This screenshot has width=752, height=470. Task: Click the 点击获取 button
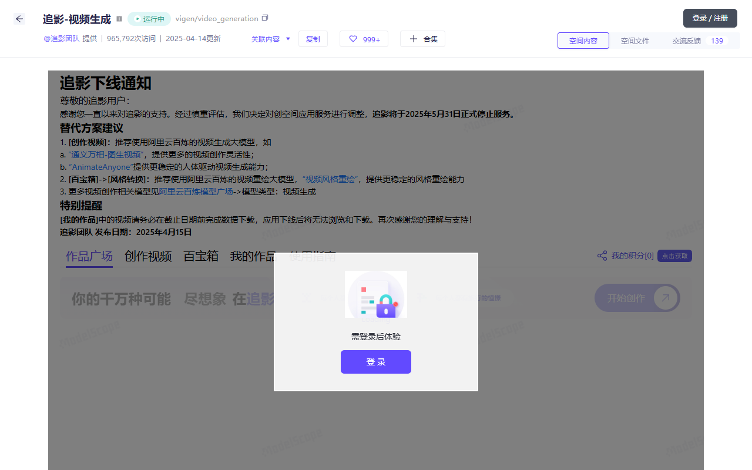[674, 256]
